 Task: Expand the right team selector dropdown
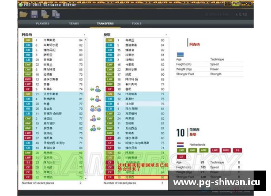pyautogui.click(x=166, y=35)
